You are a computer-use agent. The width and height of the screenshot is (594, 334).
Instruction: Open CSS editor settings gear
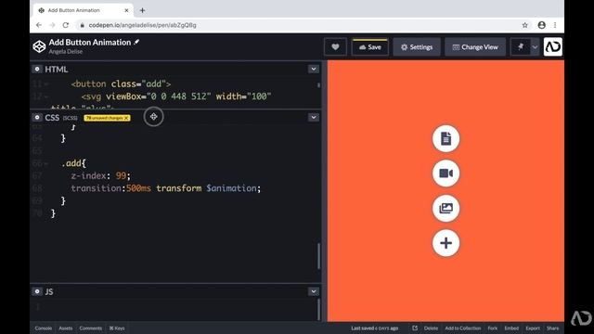point(37,118)
